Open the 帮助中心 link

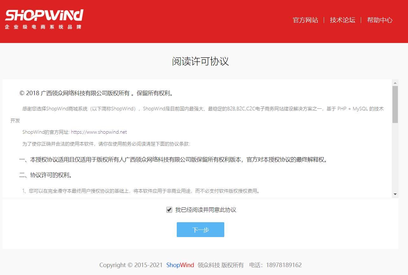pos(379,20)
